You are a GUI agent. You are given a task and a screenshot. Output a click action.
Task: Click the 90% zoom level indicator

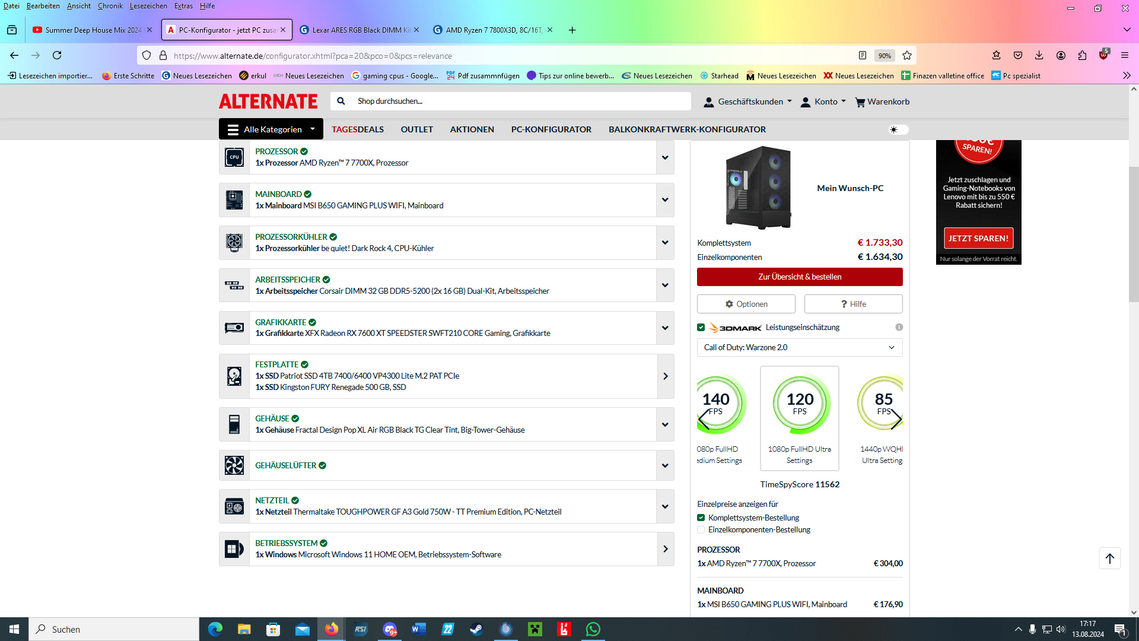(885, 56)
